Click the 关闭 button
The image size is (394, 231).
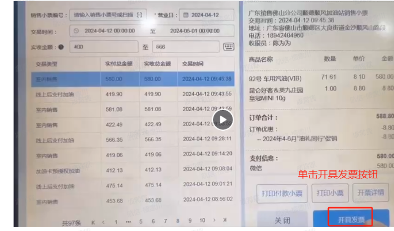point(282,220)
